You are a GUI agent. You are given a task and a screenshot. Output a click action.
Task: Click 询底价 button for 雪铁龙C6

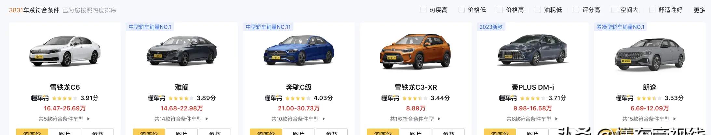(32, 132)
